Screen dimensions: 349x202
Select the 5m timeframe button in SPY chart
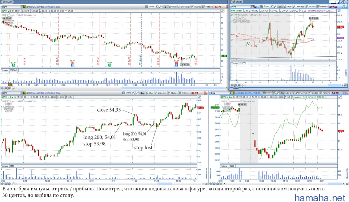[x=280, y=7]
